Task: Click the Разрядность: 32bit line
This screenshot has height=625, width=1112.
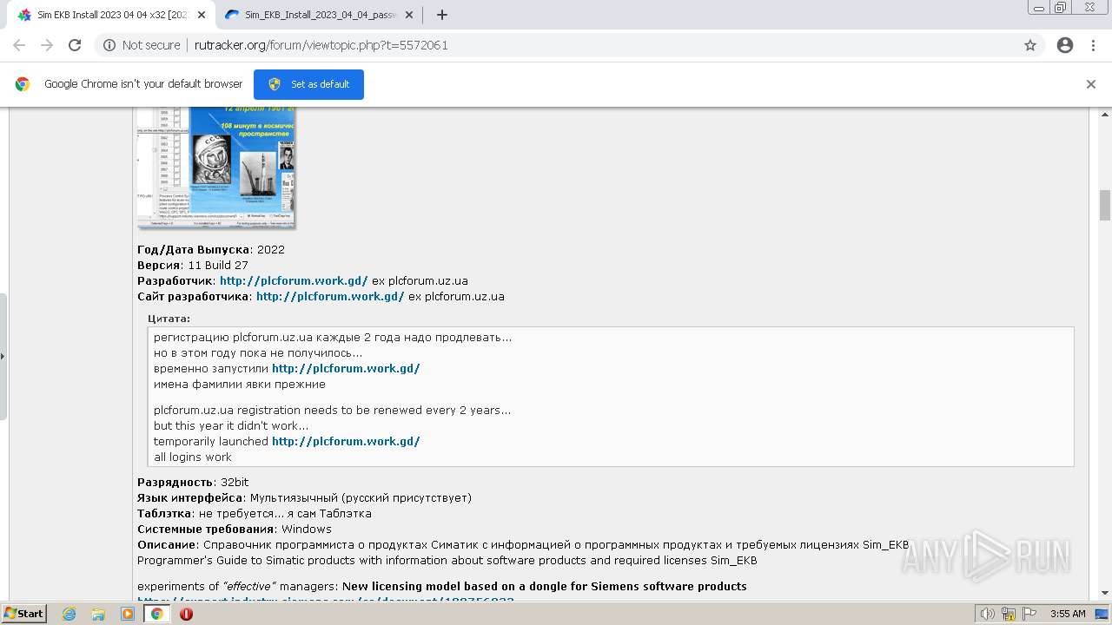Action: click(x=193, y=482)
